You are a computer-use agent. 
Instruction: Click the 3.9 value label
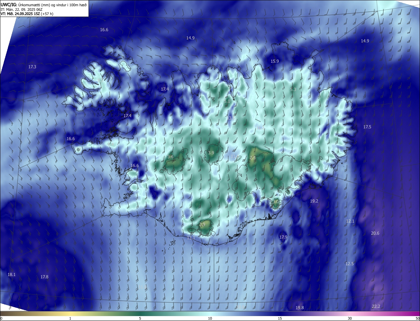(211, 153)
